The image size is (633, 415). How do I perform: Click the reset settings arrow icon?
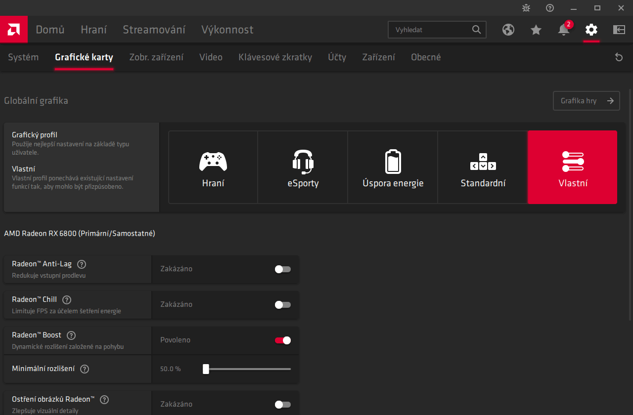point(619,57)
